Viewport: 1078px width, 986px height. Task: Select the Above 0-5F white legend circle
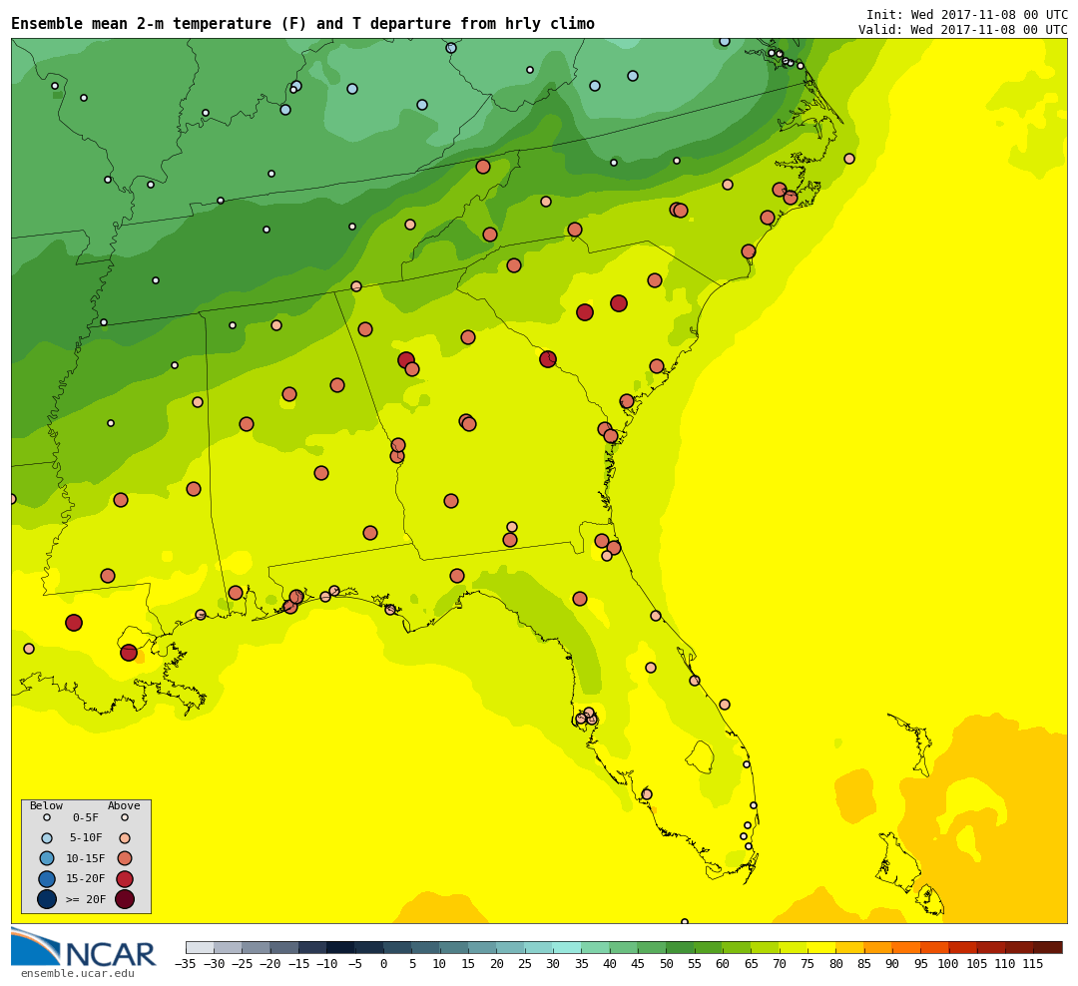[125, 818]
